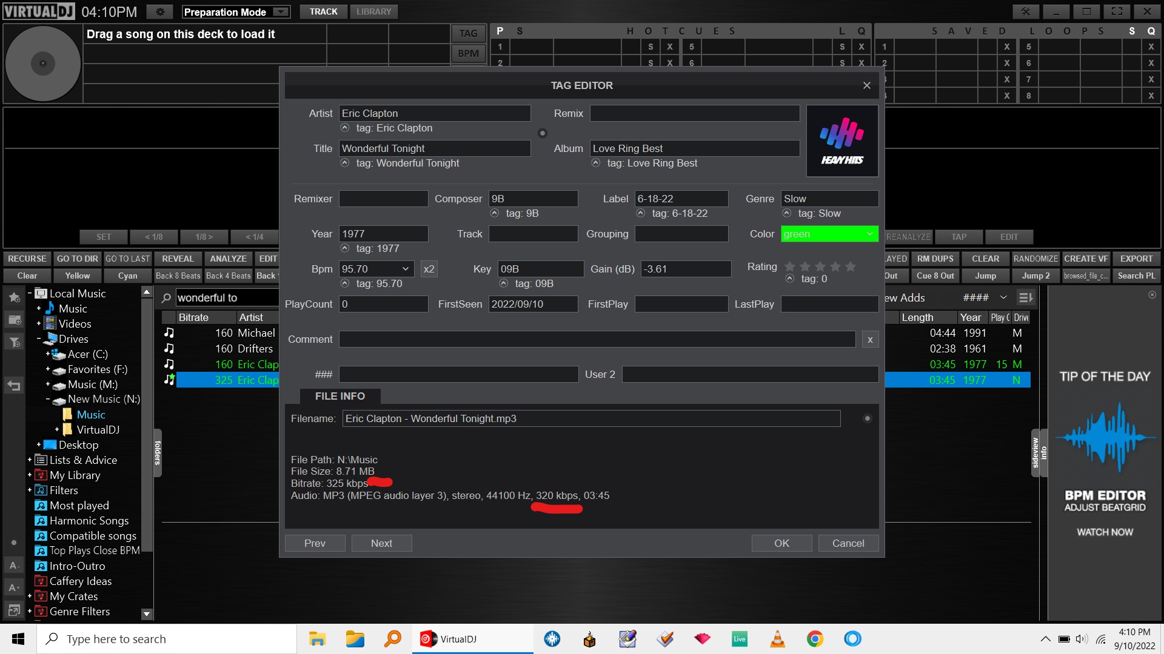Collapse the Local Music tree node
Viewport: 1164px width, 654px height.
(x=29, y=294)
